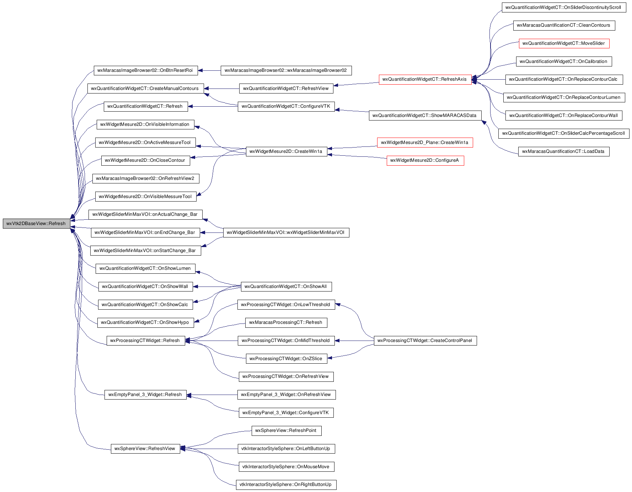Click wxWidgetMesure2D::OnCloseContour node
632x492 pixels.
pos(146,160)
